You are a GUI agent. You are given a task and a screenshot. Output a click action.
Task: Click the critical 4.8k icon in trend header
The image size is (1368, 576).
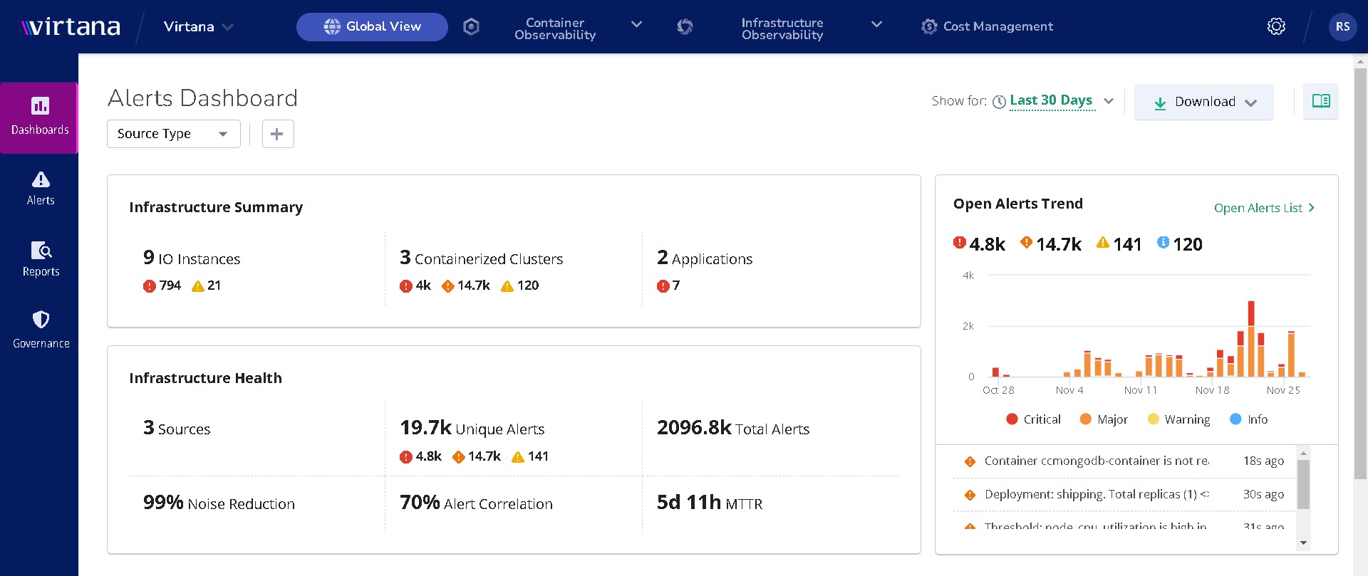pyautogui.click(x=959, y=242)
